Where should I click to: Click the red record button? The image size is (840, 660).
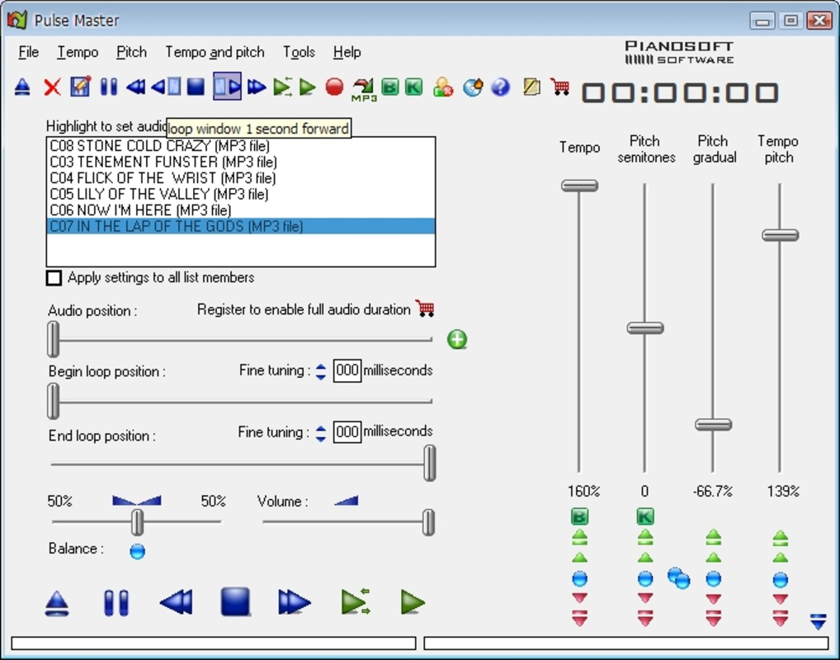tap(334, 87)
